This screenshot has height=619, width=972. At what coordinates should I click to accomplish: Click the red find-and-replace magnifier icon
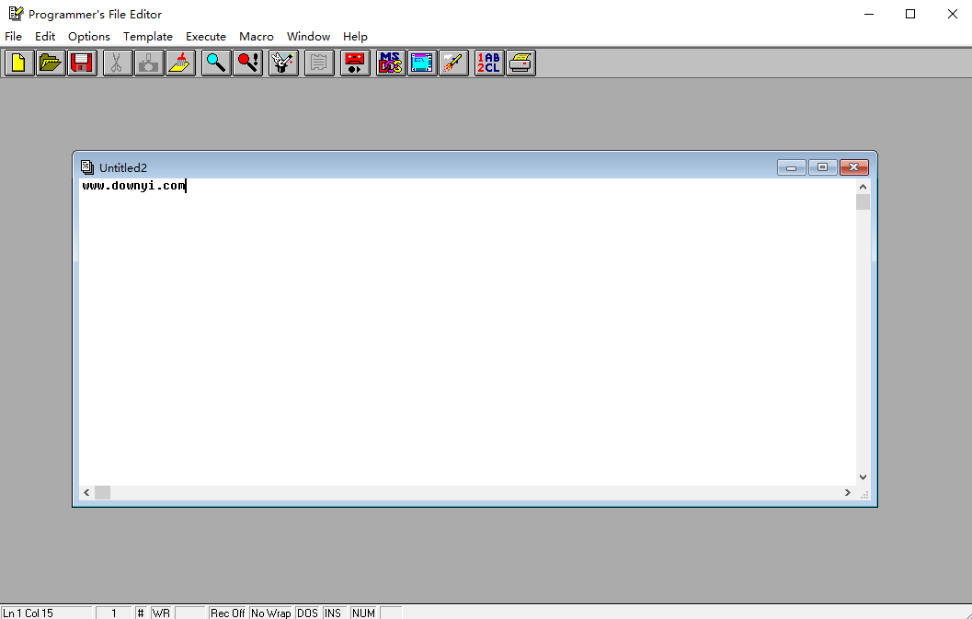click(247, 63)
